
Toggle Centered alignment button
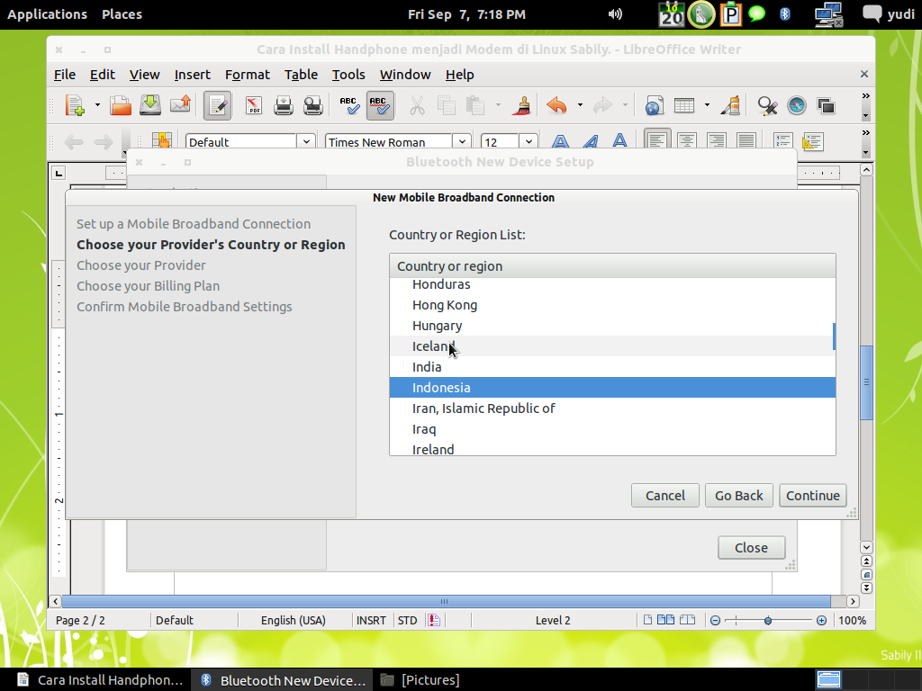[x=687, y=140]
